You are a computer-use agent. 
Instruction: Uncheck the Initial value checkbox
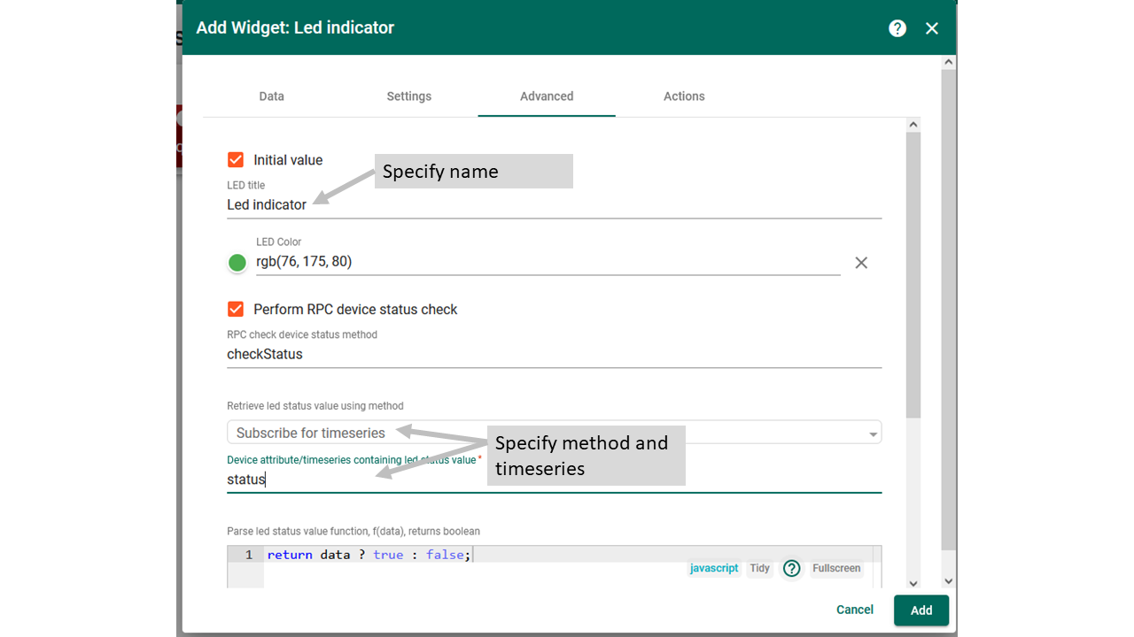coord(235,159)
